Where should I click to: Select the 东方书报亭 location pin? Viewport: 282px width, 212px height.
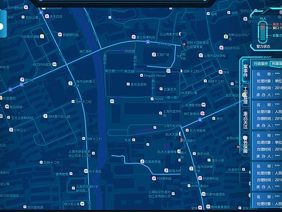[x=187, y=130]
